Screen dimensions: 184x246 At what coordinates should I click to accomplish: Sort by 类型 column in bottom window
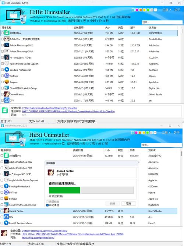120,150
